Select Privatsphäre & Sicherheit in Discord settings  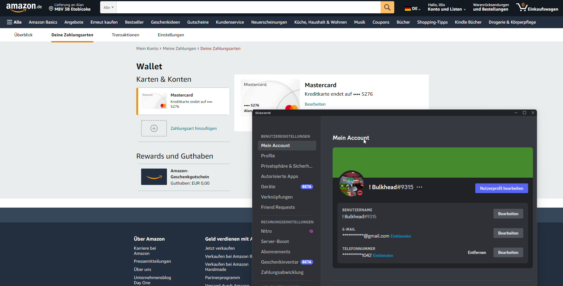pos(287,166)
